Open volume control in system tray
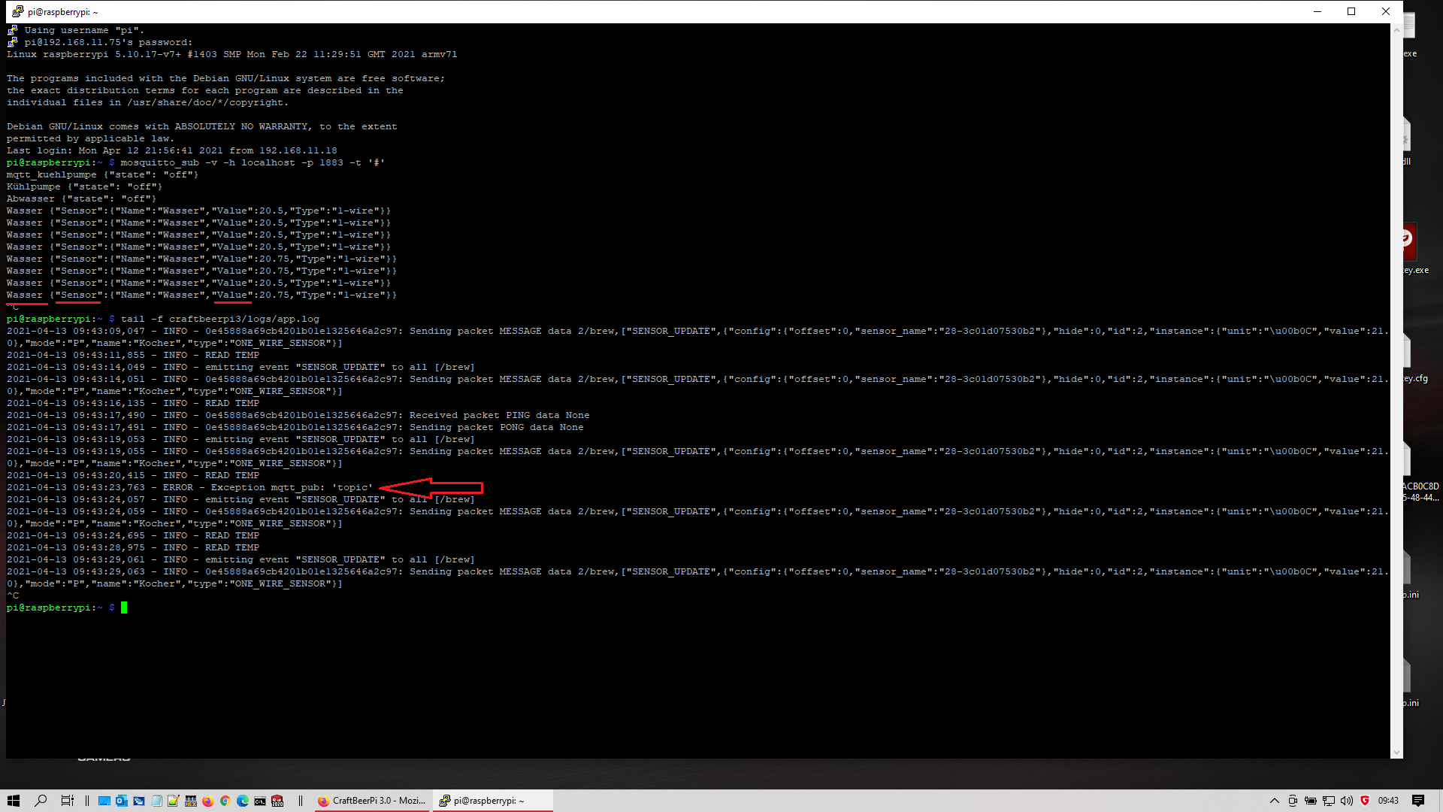The image size is (1443, 812). point(1346,801)
